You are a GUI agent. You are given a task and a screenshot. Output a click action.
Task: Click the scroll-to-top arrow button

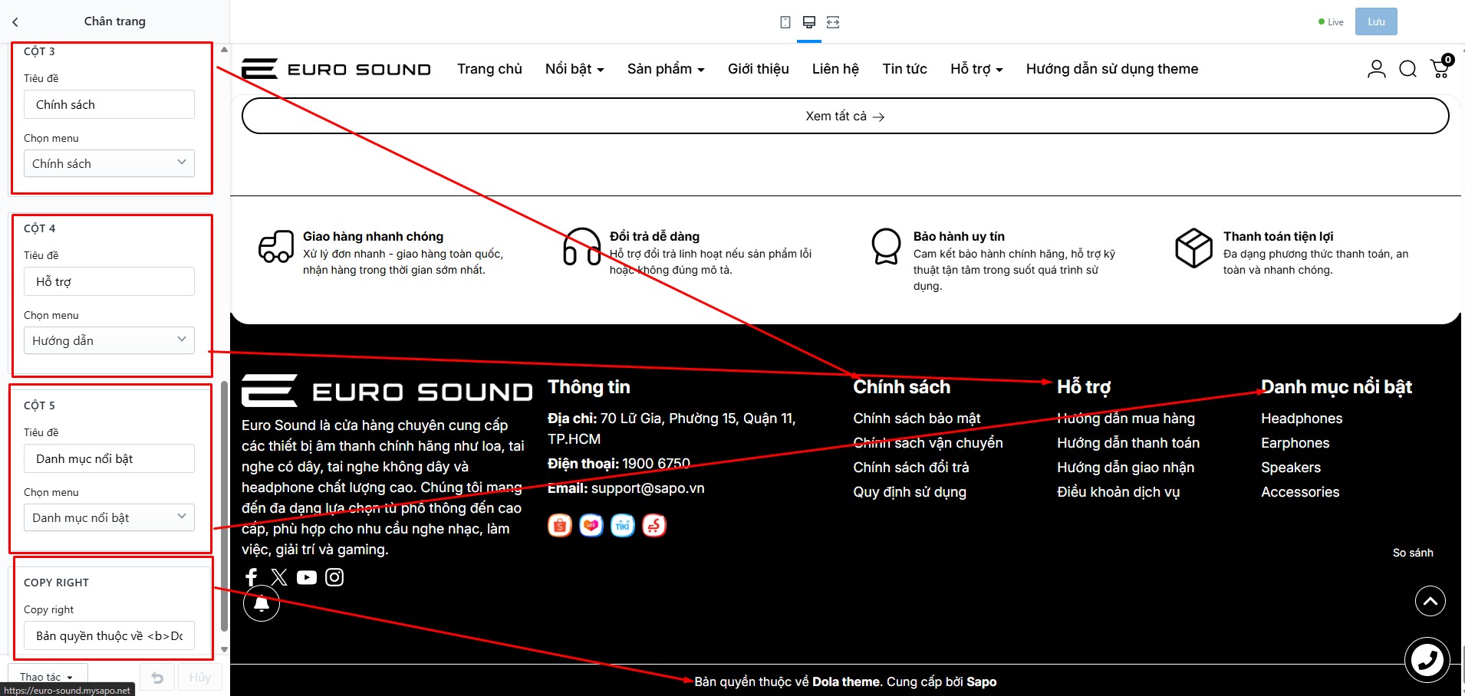click(1430, 601)
